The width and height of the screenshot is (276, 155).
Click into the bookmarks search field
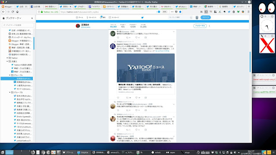pyautogui.click(x=18, y=25)
